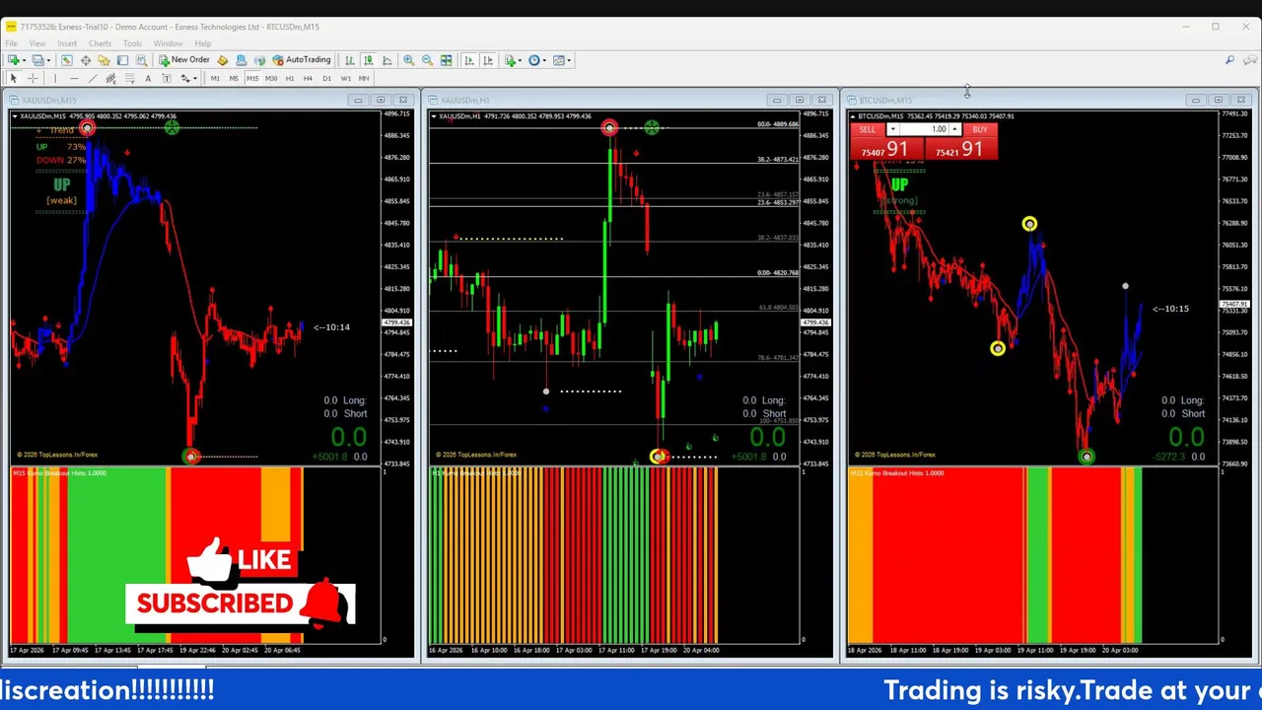Select the D1 timeframe button

(326, 79)
